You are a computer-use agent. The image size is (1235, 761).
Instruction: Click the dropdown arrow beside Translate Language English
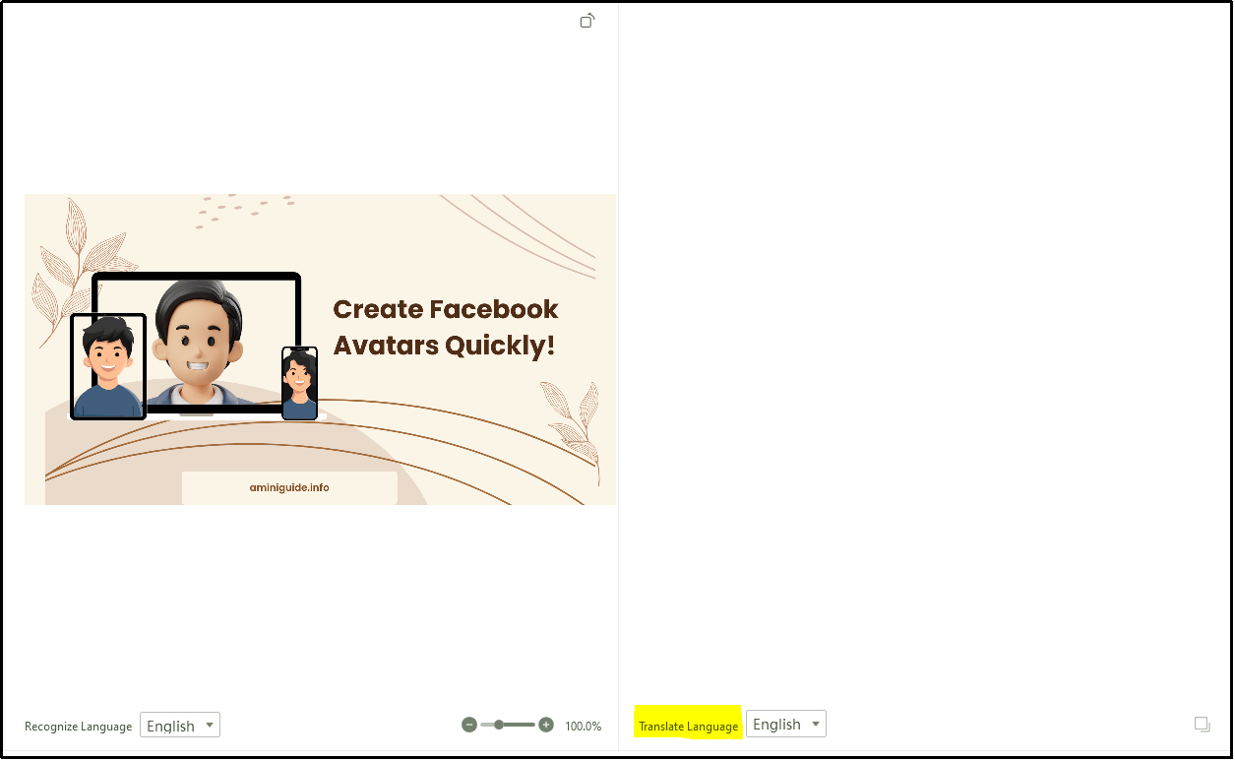[x=816, y=723]
